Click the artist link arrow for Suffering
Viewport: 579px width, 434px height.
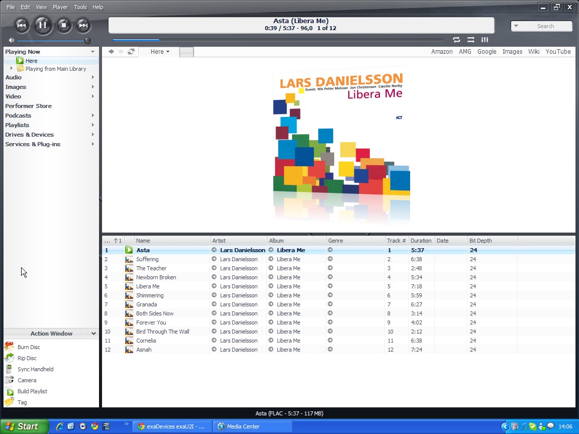(x=214, y=259)
